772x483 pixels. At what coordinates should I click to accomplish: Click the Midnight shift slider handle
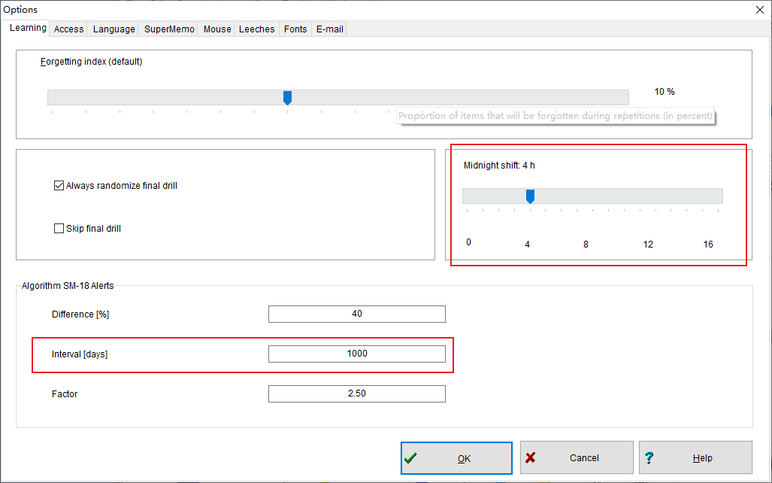coord(530,196)
